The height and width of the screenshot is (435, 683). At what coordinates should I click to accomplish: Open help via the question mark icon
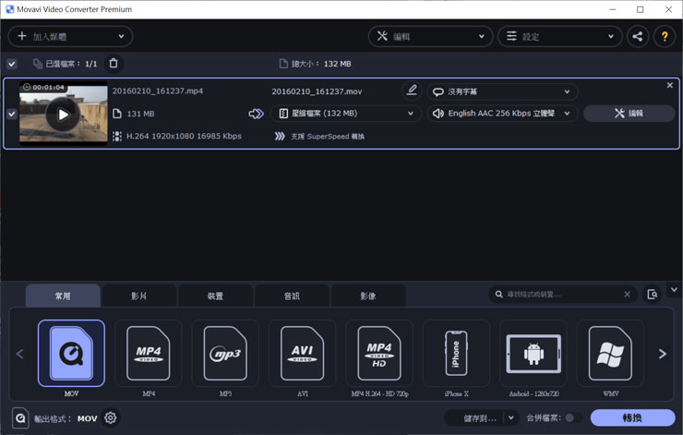click(x=665, y=36)
